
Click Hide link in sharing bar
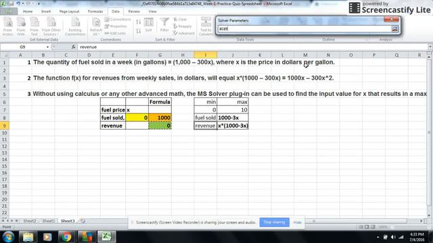click(297, 222)
